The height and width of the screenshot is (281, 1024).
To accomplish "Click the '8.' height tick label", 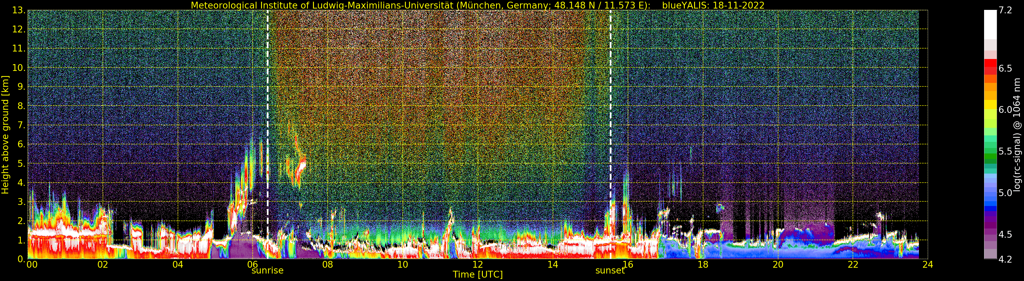I will click(21, 106).
